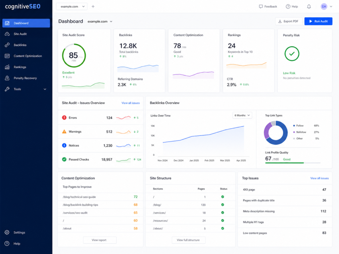Open the example.com site selector dropdown
Screen dimensions: 339x254
pyautogui.click(x=72, y=7)
